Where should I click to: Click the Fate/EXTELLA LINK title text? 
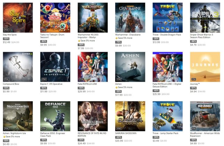pos(87,84)
